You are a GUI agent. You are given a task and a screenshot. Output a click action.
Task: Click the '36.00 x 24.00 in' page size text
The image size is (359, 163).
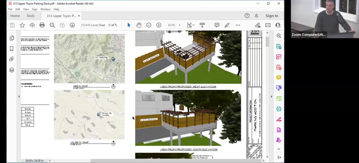tap(34, 161)
